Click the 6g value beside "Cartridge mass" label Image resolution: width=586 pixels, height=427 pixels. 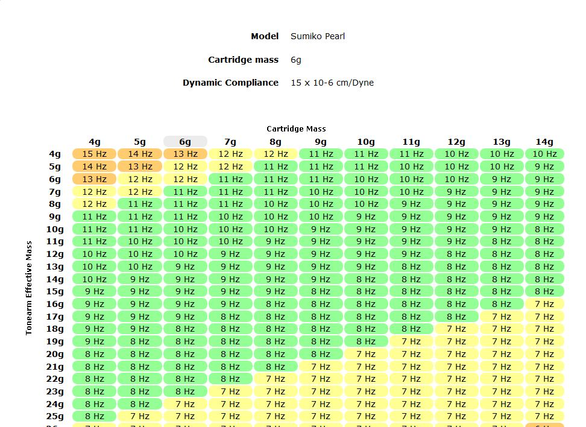(x=295, y=60)
